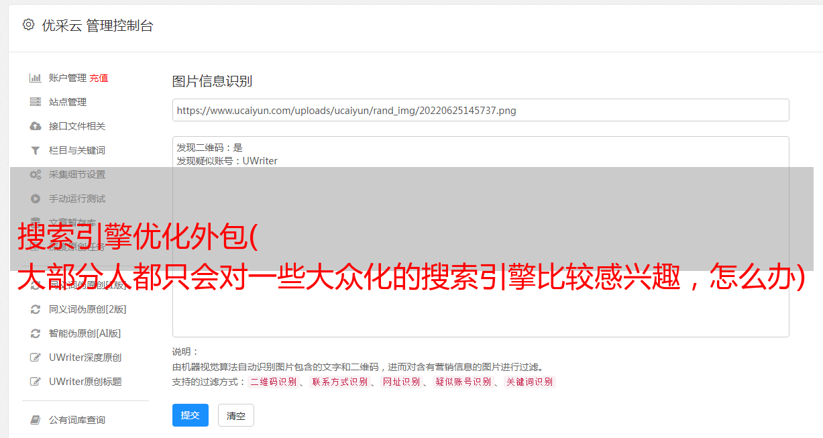Viewport: 823px width, 438px height.
Task: Open 账户管理 in the sidebar
Action: [68, 78]
